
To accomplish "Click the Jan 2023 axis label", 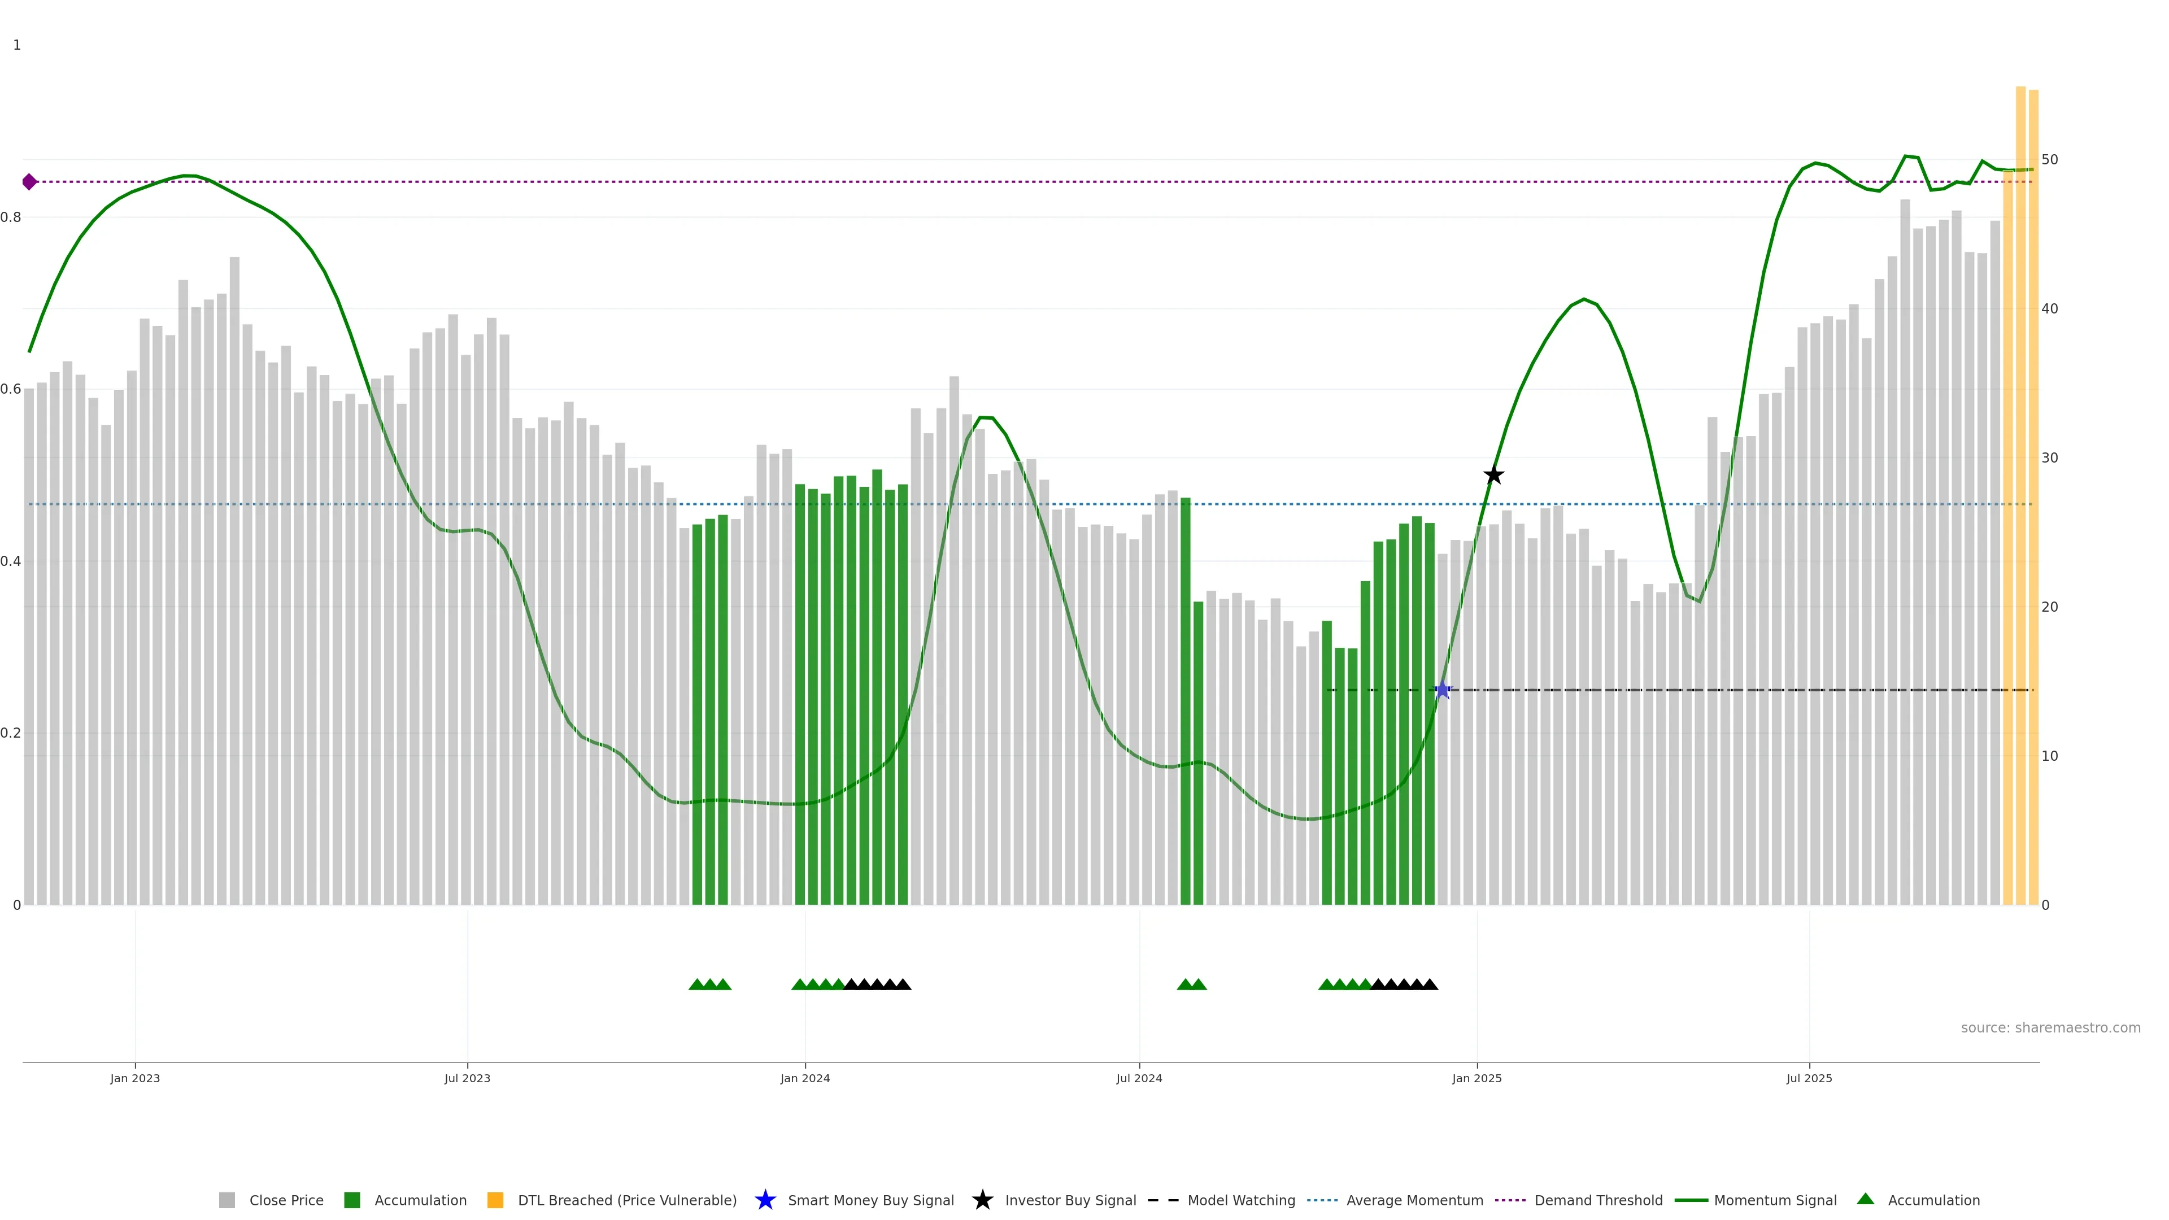I will pyautogui.click(x=135, y=1079).
